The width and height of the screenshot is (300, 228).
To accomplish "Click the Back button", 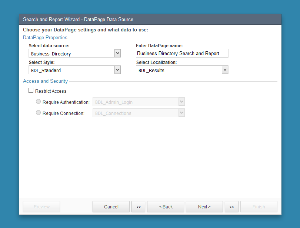I will point(165,207).
